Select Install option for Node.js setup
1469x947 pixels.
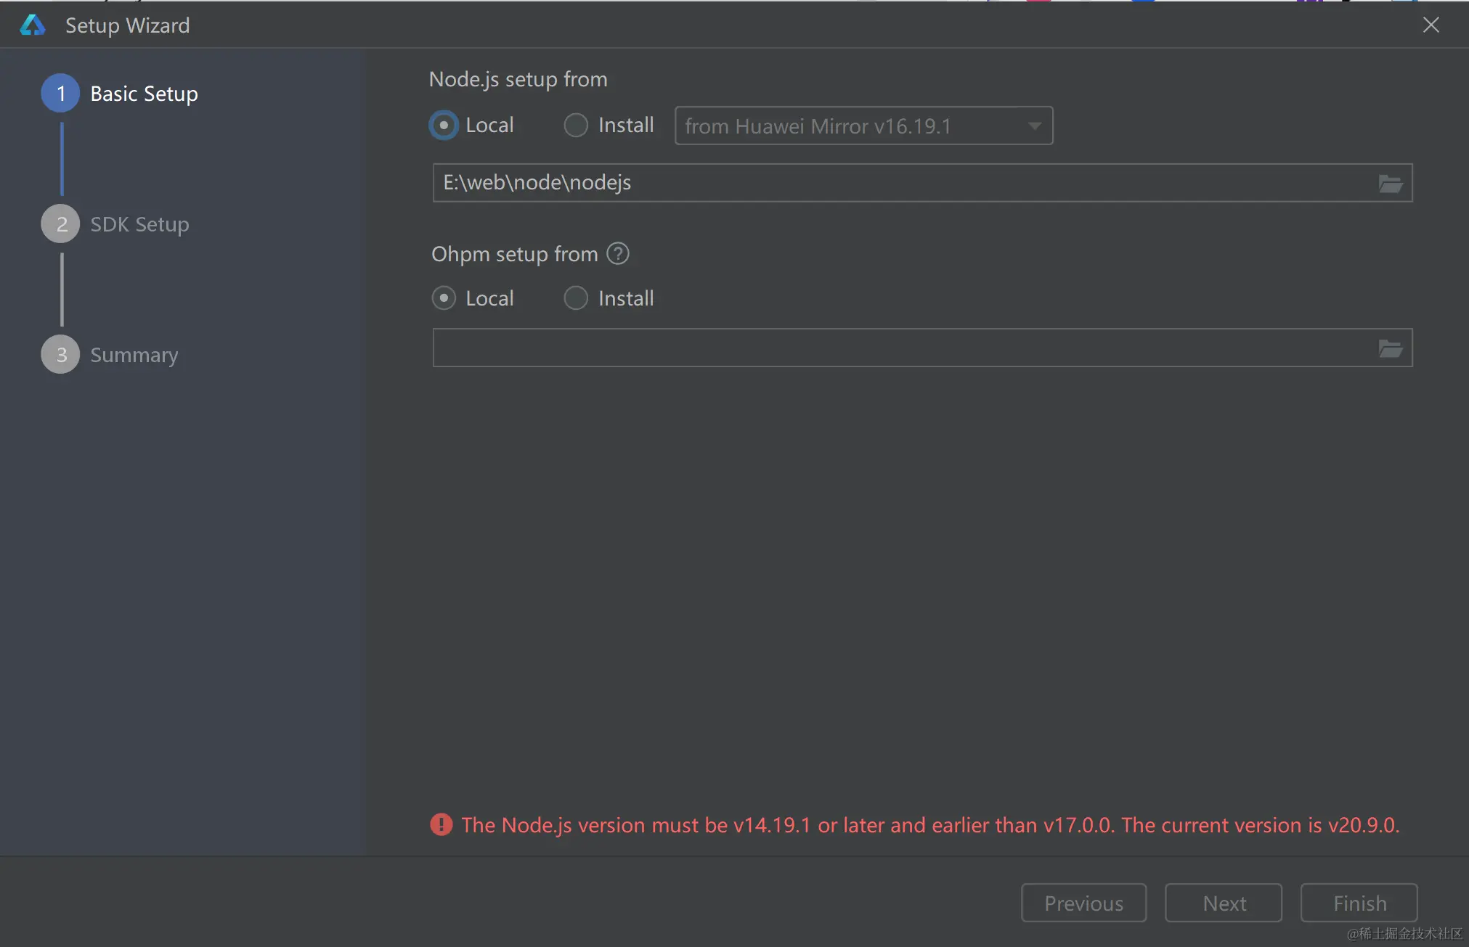[x=577, y=125]
